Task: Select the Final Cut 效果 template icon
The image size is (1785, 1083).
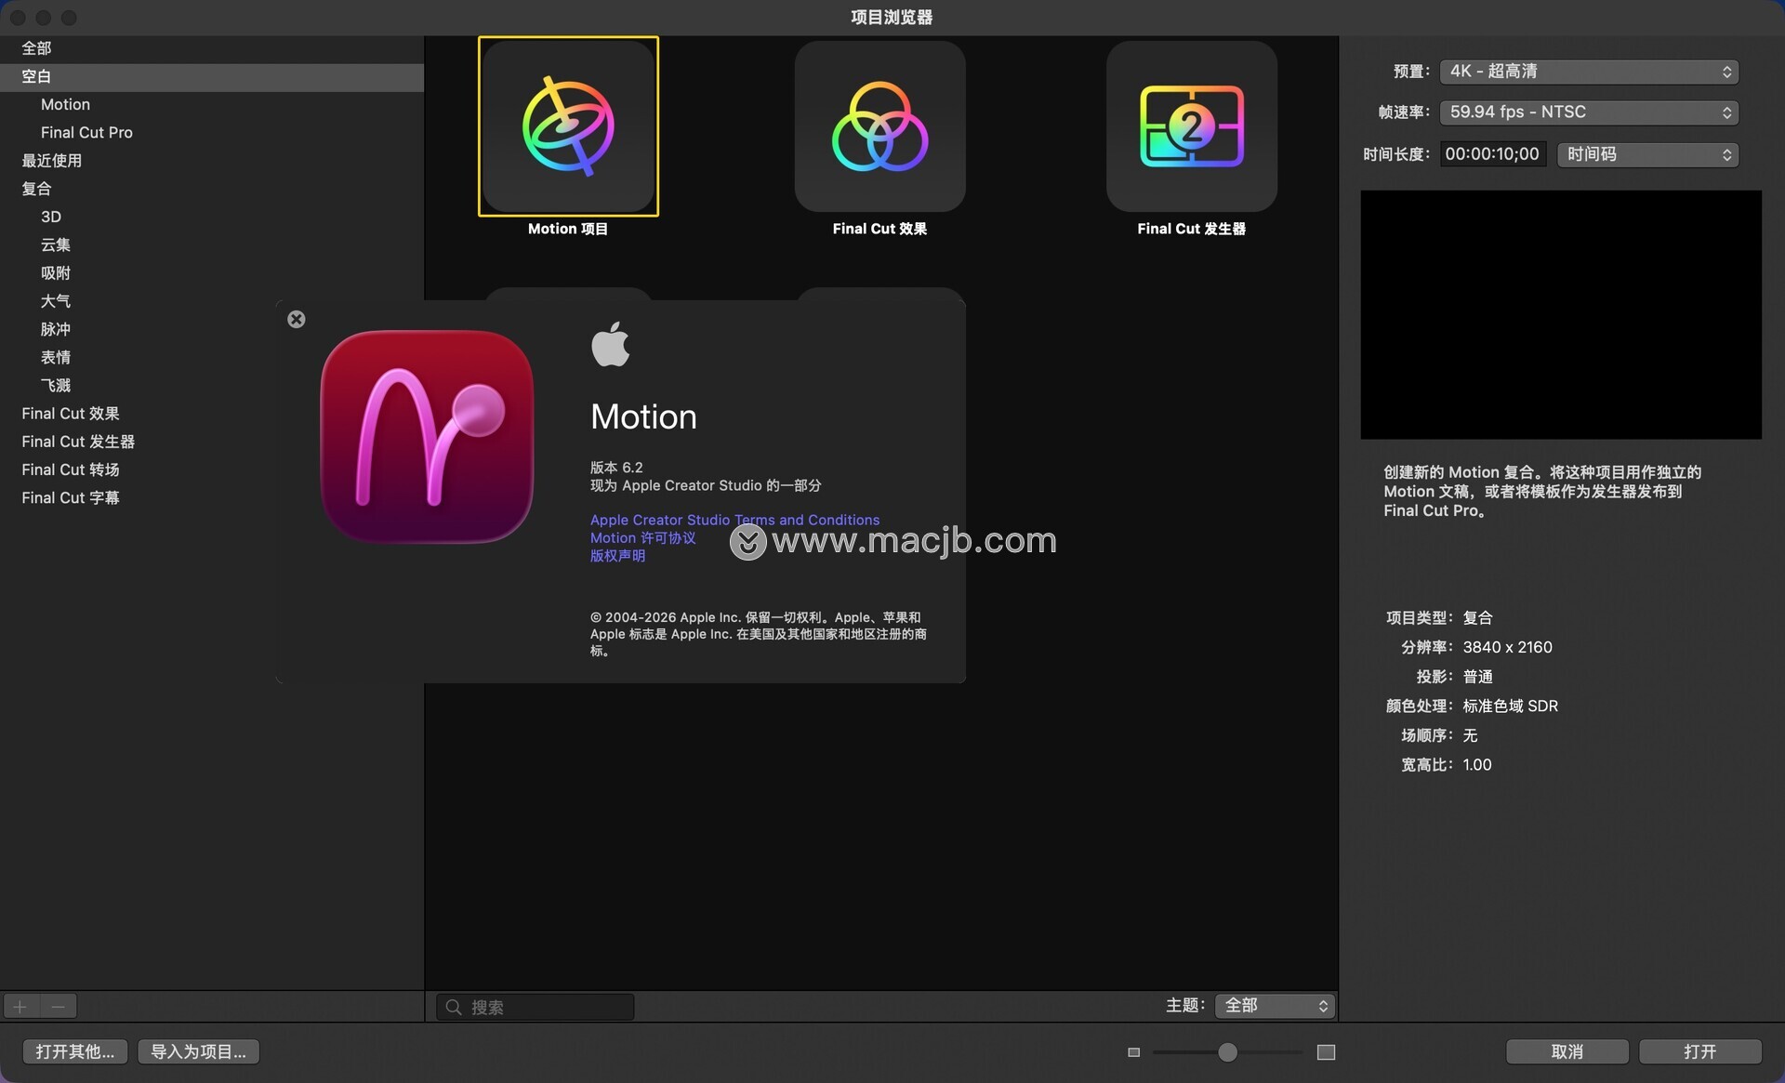Action: point(879,126)
